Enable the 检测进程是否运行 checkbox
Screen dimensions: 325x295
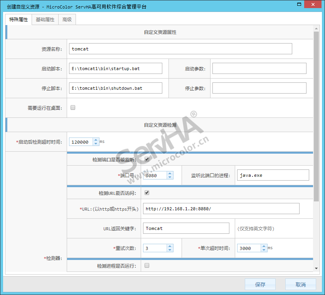click(147, 265)
